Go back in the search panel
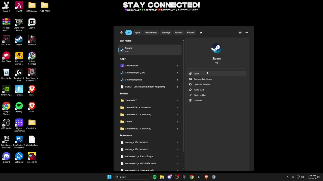This screenshot has width=323, height=181. tap(122, 32)
